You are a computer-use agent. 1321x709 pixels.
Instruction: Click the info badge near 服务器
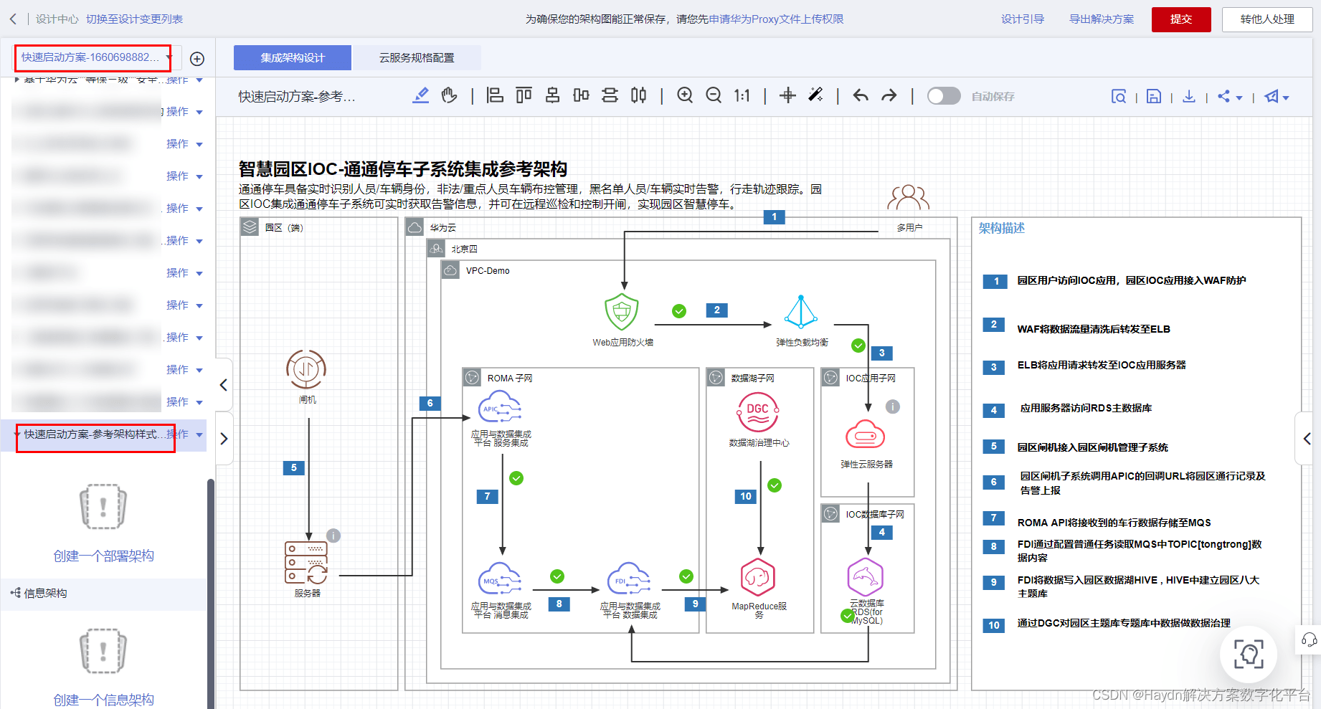333,536
